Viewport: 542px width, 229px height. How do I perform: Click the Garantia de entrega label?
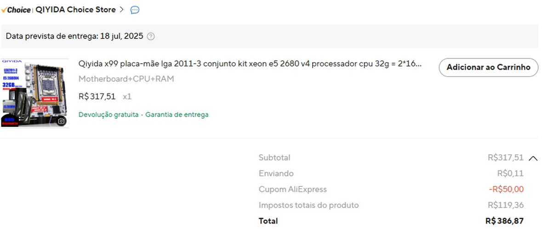tap(177, 114)
